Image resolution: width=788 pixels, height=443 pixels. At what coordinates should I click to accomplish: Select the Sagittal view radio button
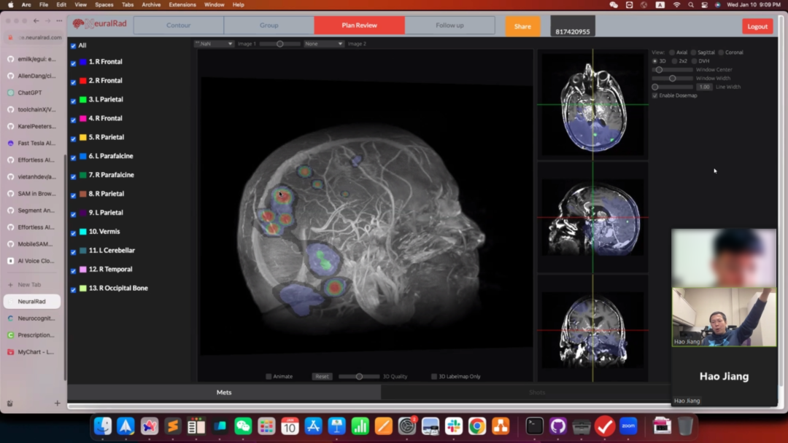pyautogui.click(x=692, y=52)
